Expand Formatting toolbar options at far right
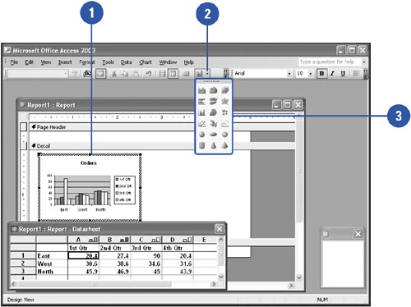Screen dimensions: 411x307 366,74
